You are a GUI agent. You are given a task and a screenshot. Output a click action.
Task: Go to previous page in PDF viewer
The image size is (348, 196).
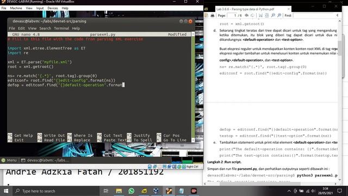pos(246,15)
